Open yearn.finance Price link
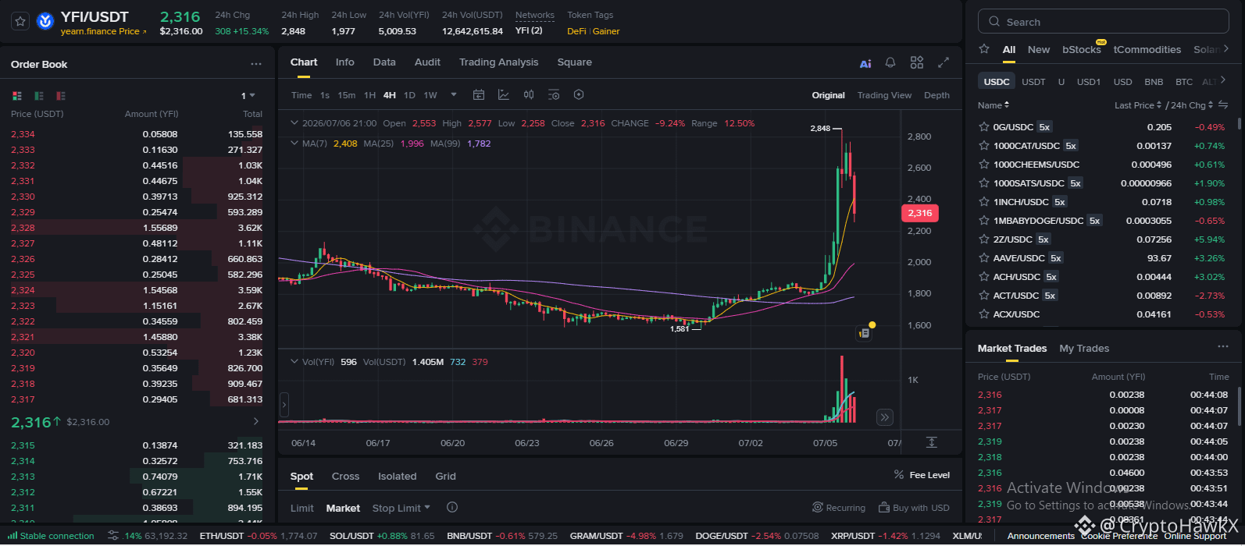The image size is (1245, 546). click(x=103, y=31)
